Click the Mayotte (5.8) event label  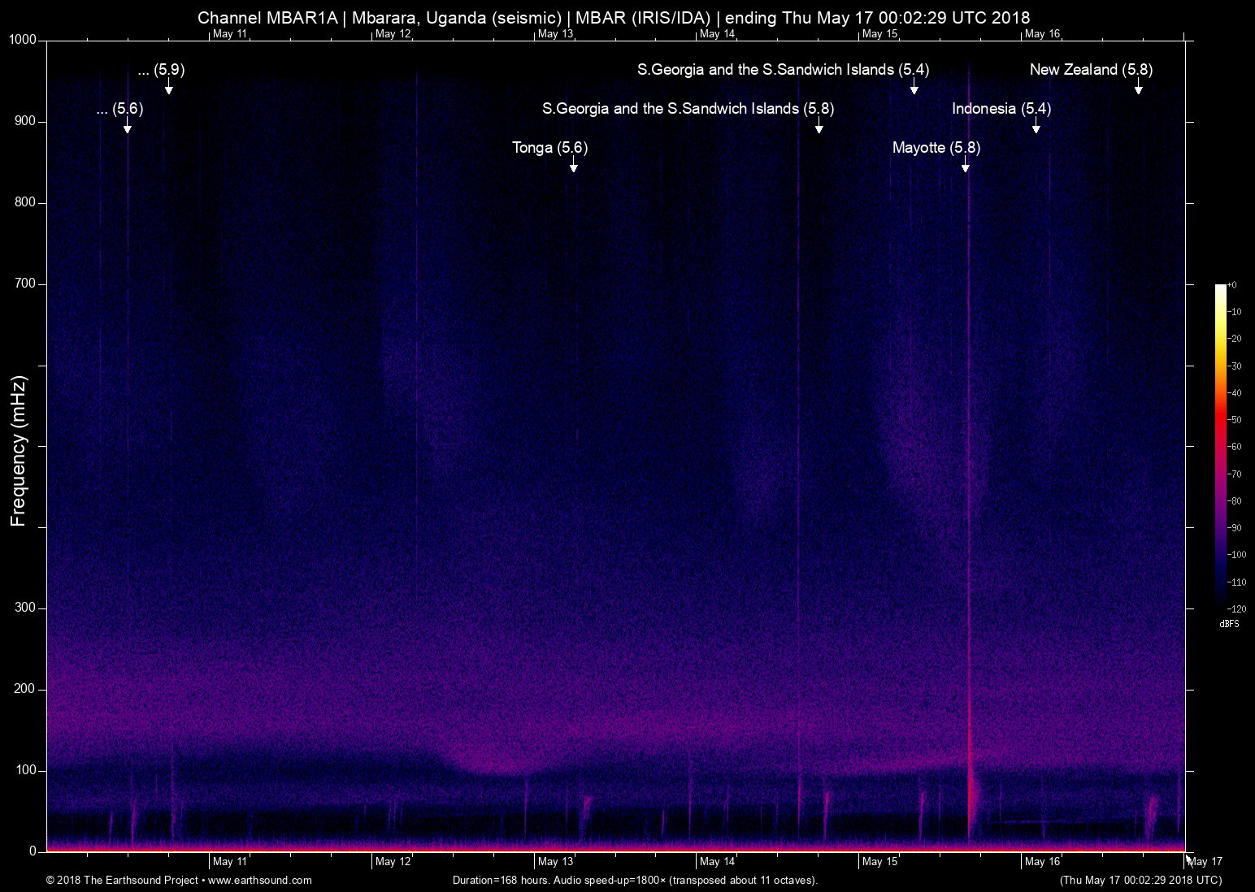[936, 148]
